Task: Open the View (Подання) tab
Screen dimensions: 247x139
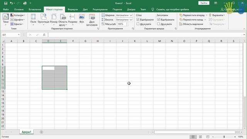Action: coord(117,9)
